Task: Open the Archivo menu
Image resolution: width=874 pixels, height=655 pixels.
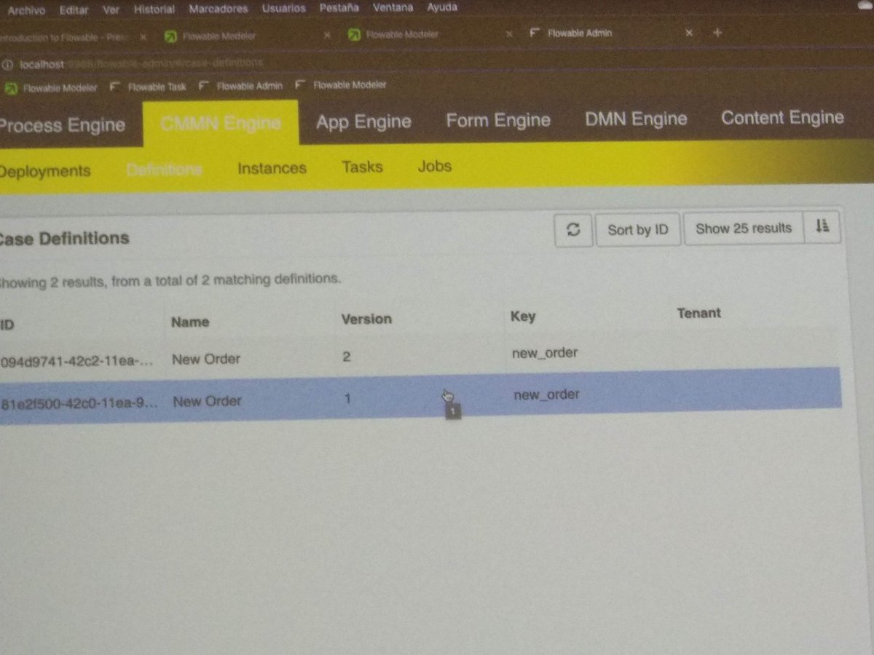Action: point(25,11)
